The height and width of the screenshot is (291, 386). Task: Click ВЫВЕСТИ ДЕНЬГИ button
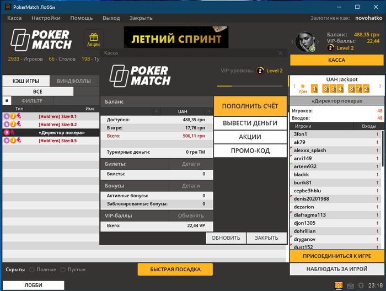coord(250,123)
